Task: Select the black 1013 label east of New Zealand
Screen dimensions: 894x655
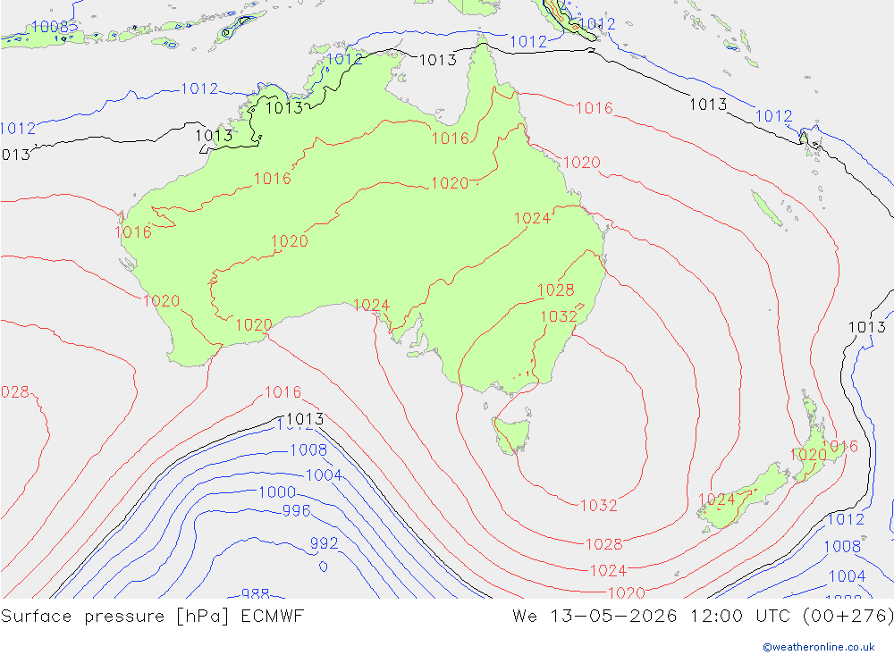Action: click(867, 327)
